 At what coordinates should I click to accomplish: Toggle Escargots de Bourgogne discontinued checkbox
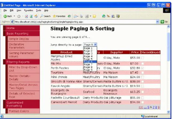(x=143, y=92)
